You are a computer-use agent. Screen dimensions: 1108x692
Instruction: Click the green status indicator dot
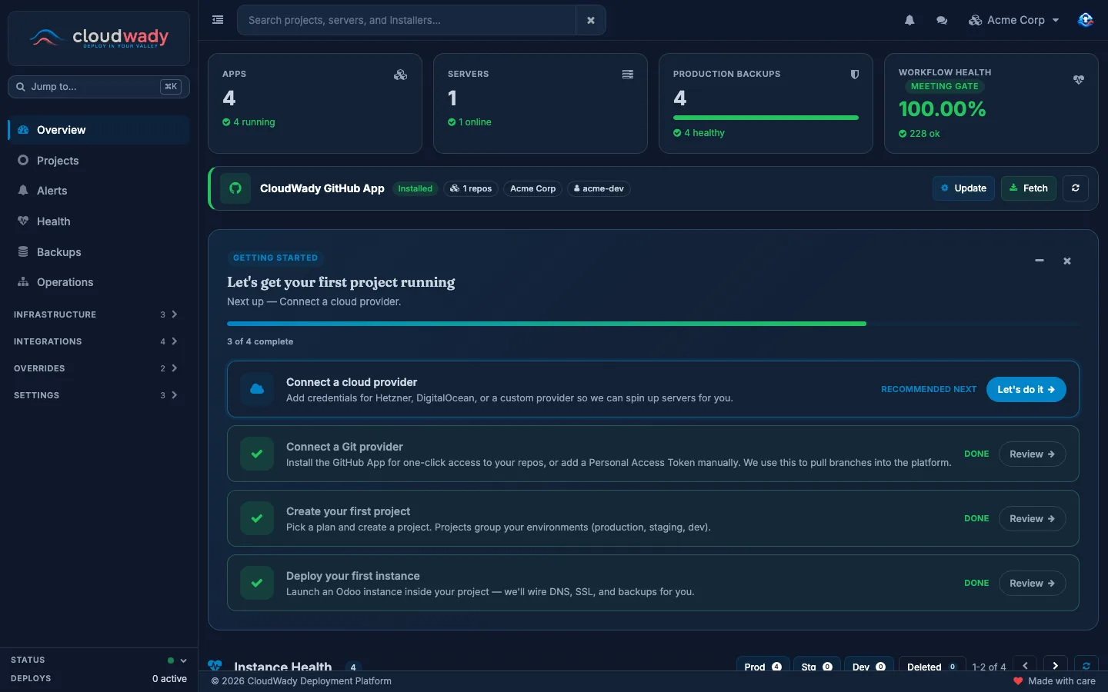[171, 660]
